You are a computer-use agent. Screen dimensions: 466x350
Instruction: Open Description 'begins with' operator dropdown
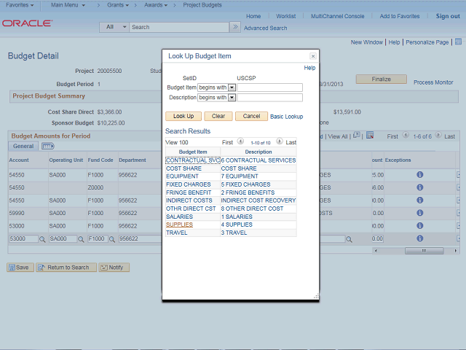(232, 97)
